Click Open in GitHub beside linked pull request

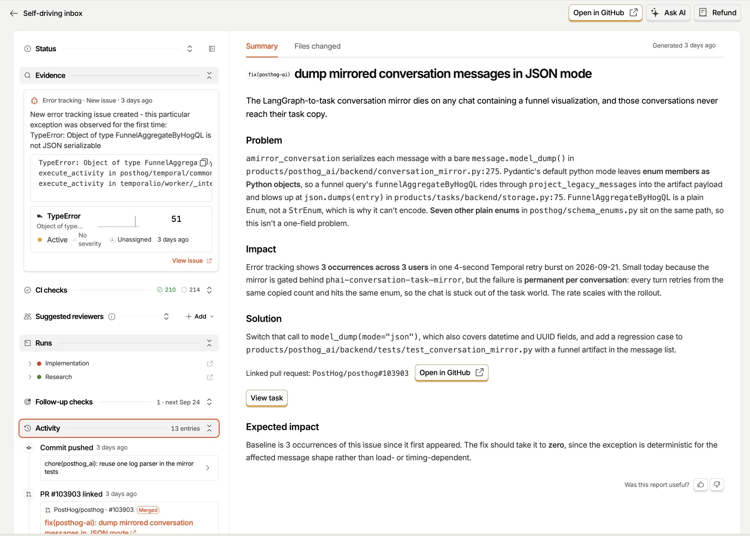click(x=451, y=373)
